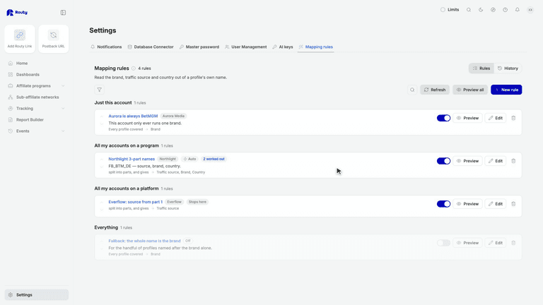Image resolution: width=543 pixels, height=305 pixels.
Task: Click the compass icon in top bar
Action: [493, 10]
